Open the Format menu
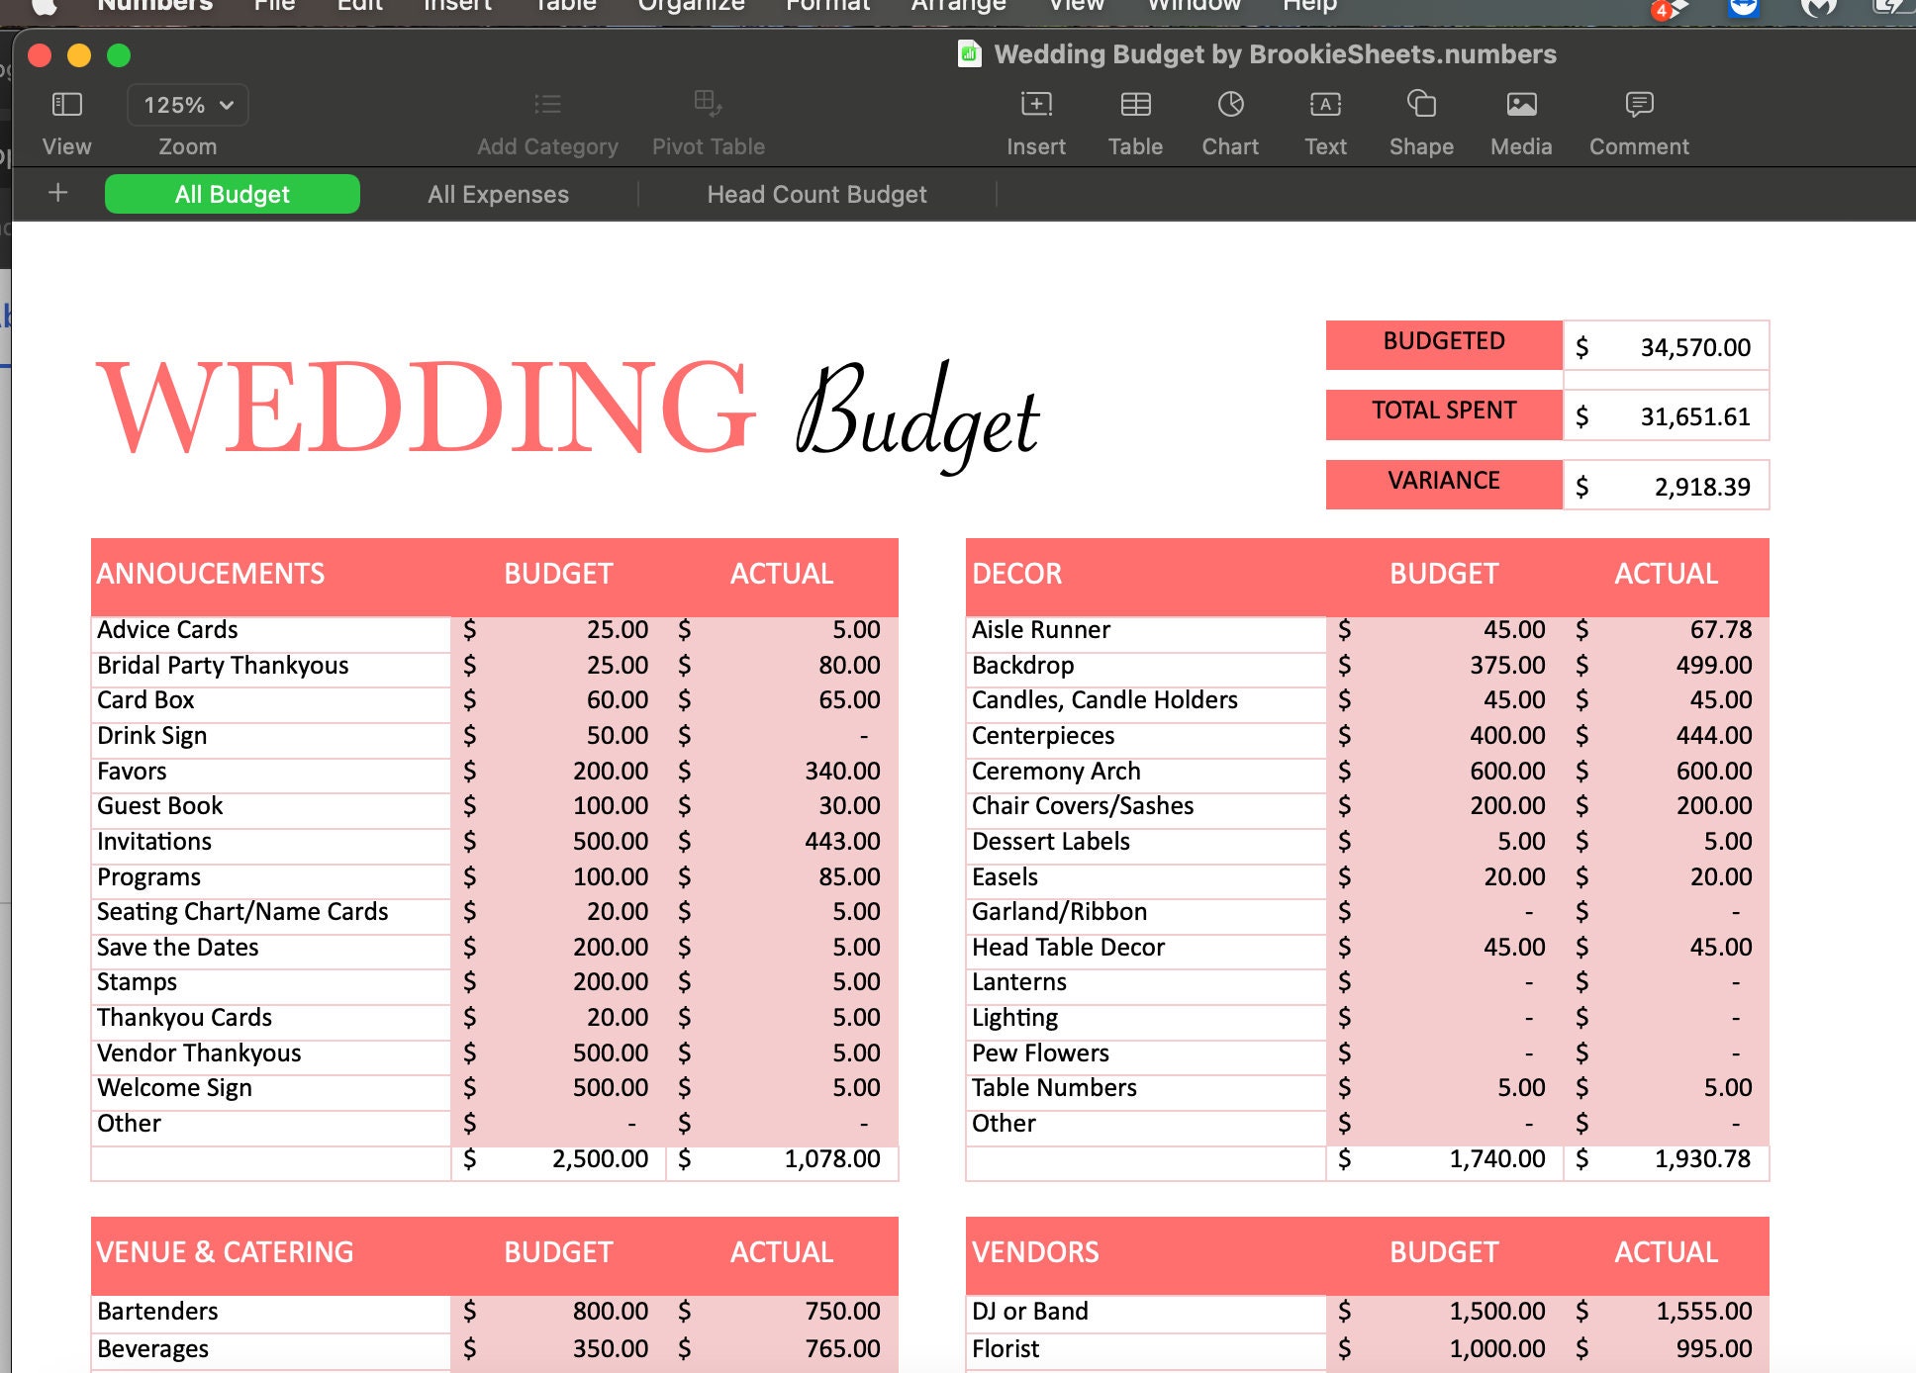The image size is (1916, 1373). tap(827, 6)
